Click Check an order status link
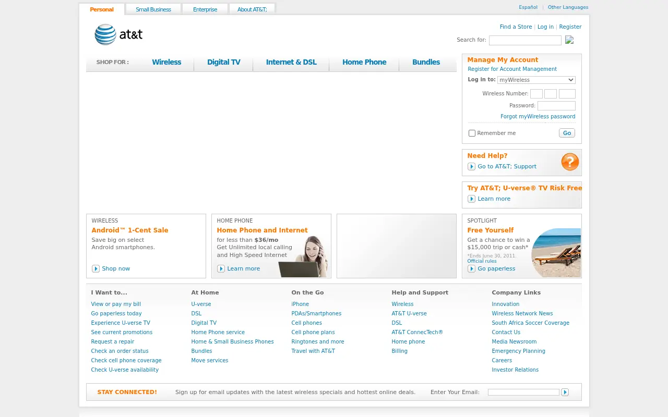Viewport: 668px width, 417px height. point(120,351)
